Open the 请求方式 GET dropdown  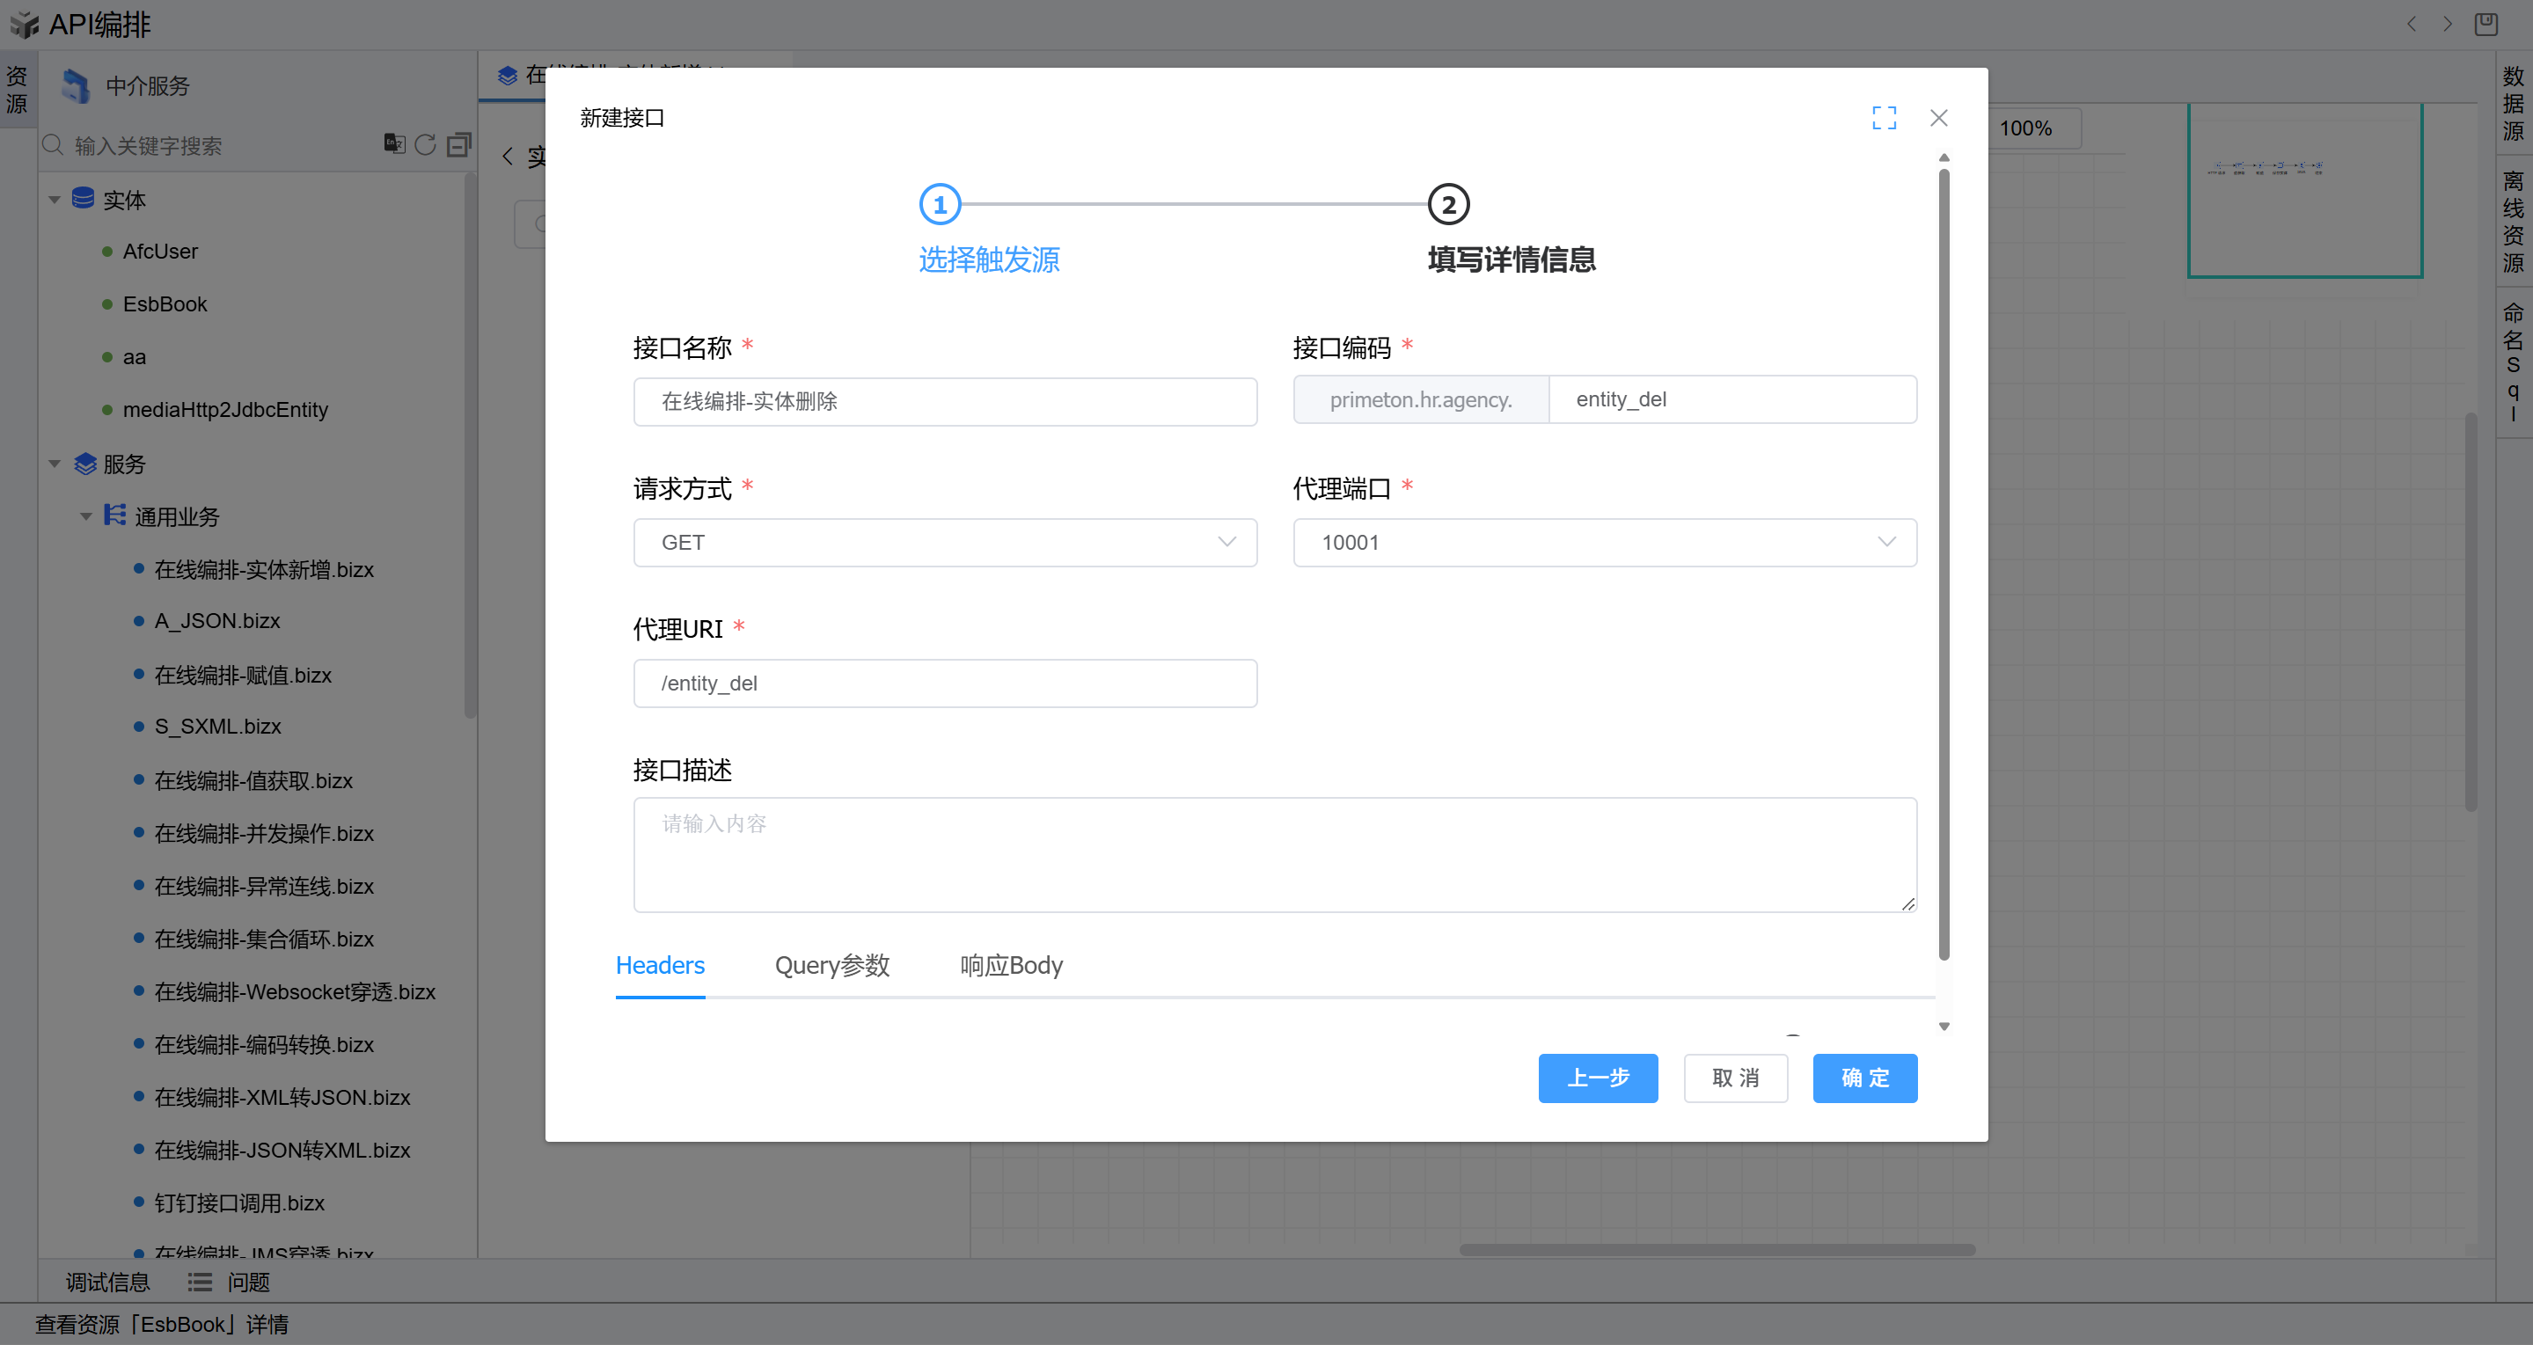[x=944, y=543]
